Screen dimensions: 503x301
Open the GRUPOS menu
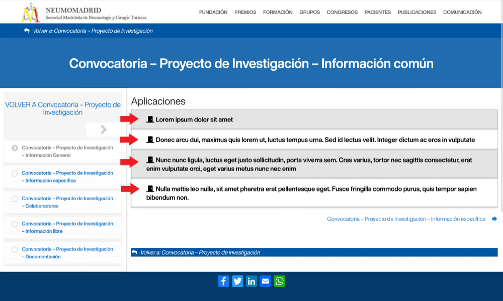click(x=309, y=13)
